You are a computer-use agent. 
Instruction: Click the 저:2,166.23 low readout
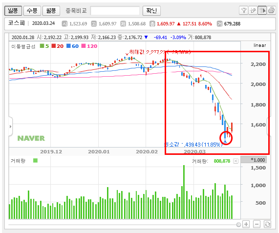pyautogui.click(x=103, y=37)
